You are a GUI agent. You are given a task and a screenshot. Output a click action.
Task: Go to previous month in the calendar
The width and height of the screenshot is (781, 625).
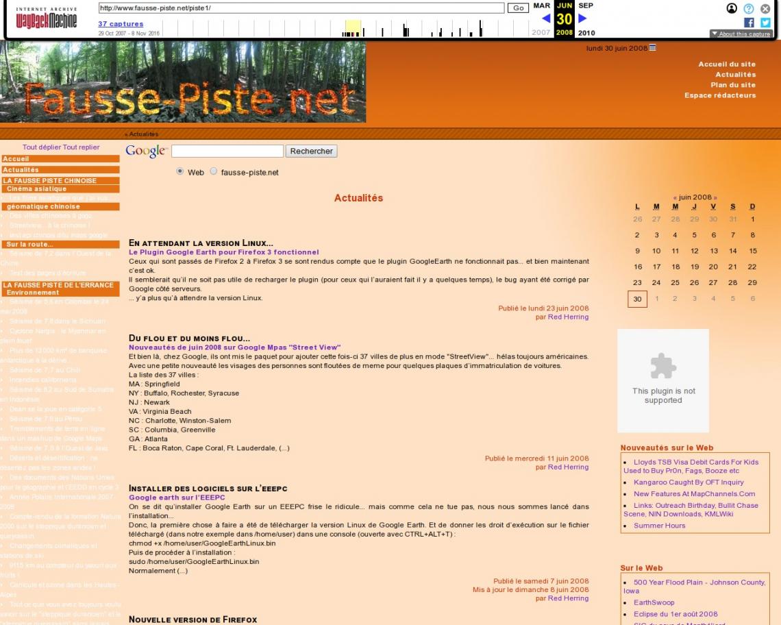675,197
